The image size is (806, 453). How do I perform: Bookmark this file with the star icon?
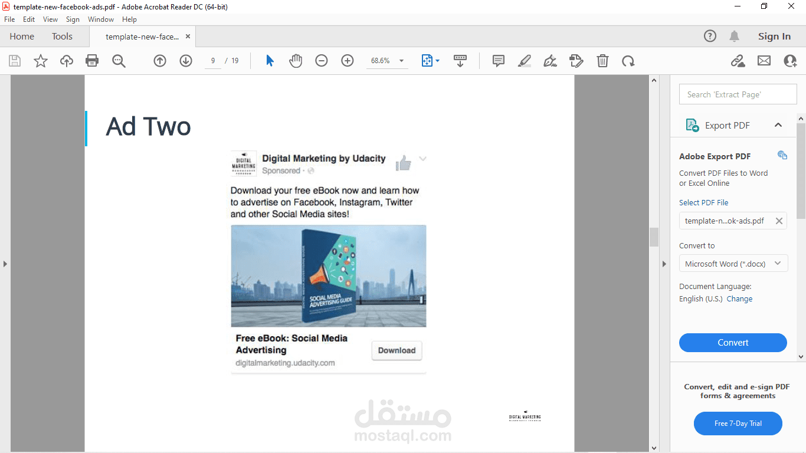[x=41, y=61]
